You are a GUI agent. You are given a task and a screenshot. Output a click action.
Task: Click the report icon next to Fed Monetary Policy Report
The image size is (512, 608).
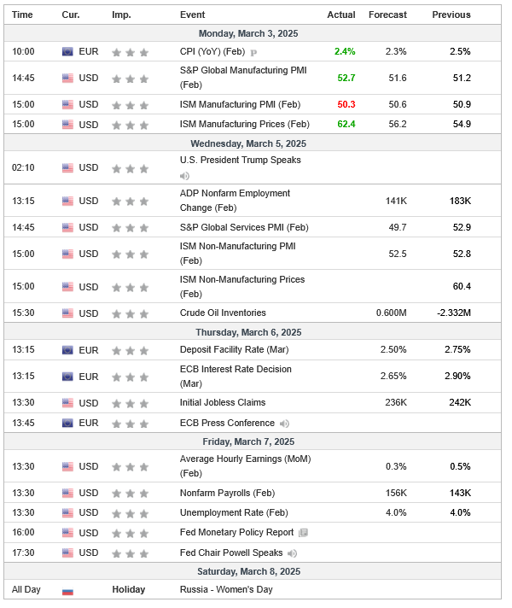[x=304, y=533]
